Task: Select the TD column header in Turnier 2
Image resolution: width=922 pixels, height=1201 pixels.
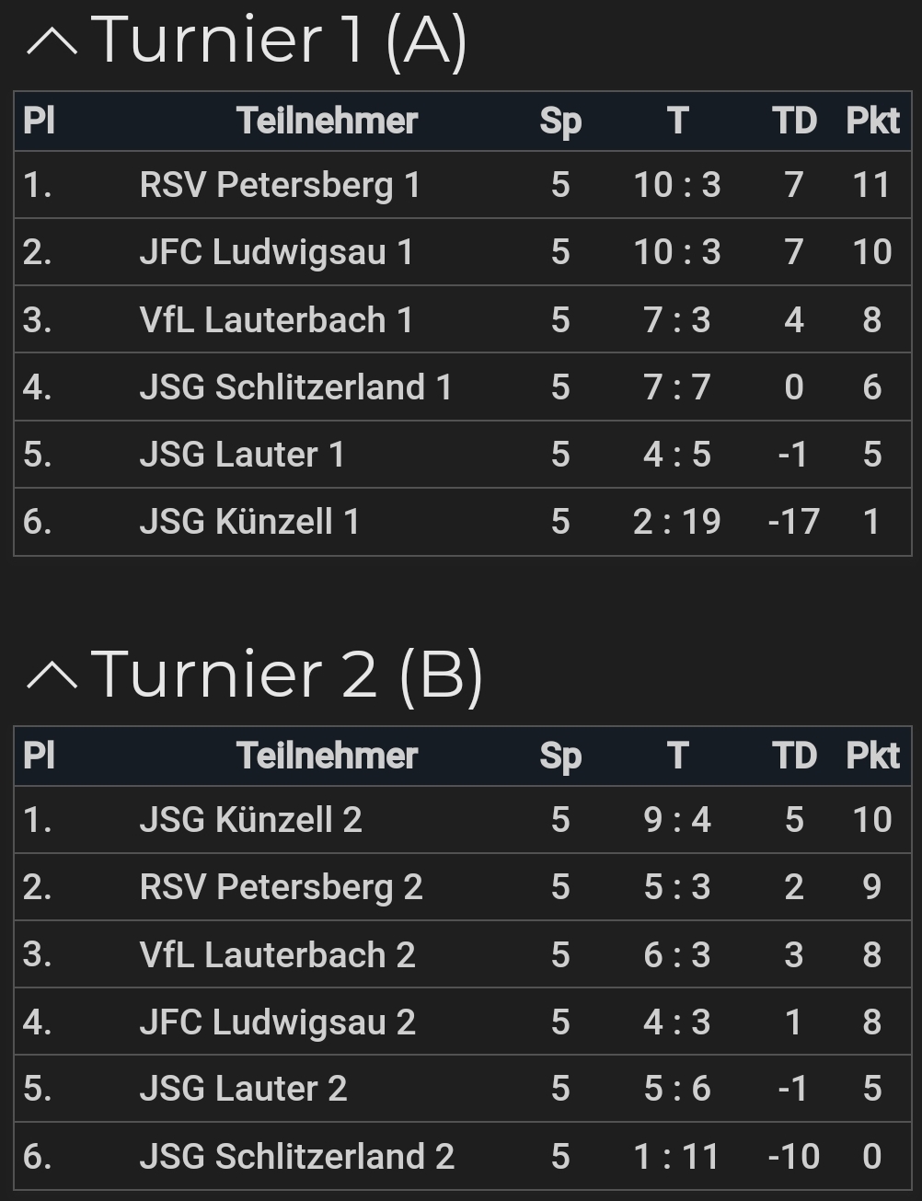Action: coord(794,756)
